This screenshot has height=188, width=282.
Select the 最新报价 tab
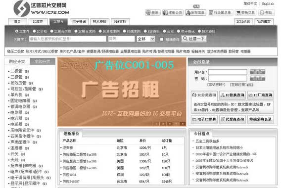[x=71, y=134]
